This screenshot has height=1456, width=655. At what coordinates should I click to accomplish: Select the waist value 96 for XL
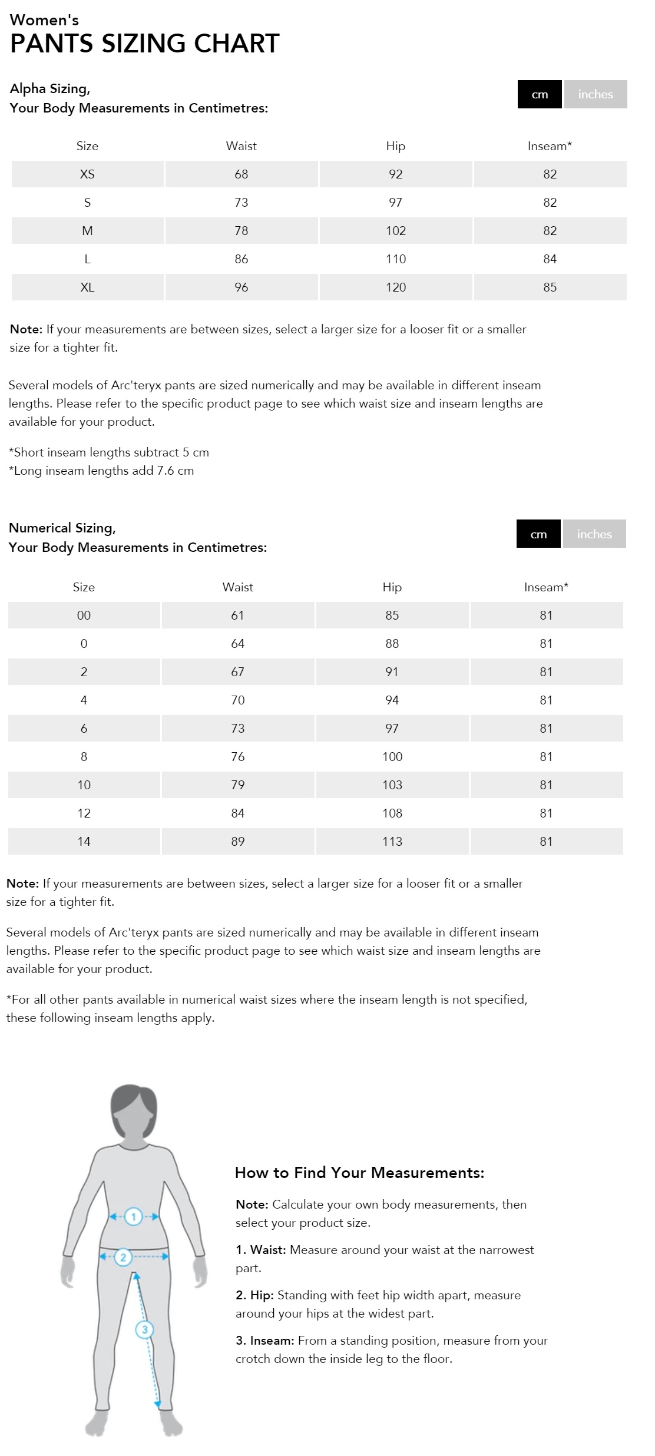(x=242, y=287)
